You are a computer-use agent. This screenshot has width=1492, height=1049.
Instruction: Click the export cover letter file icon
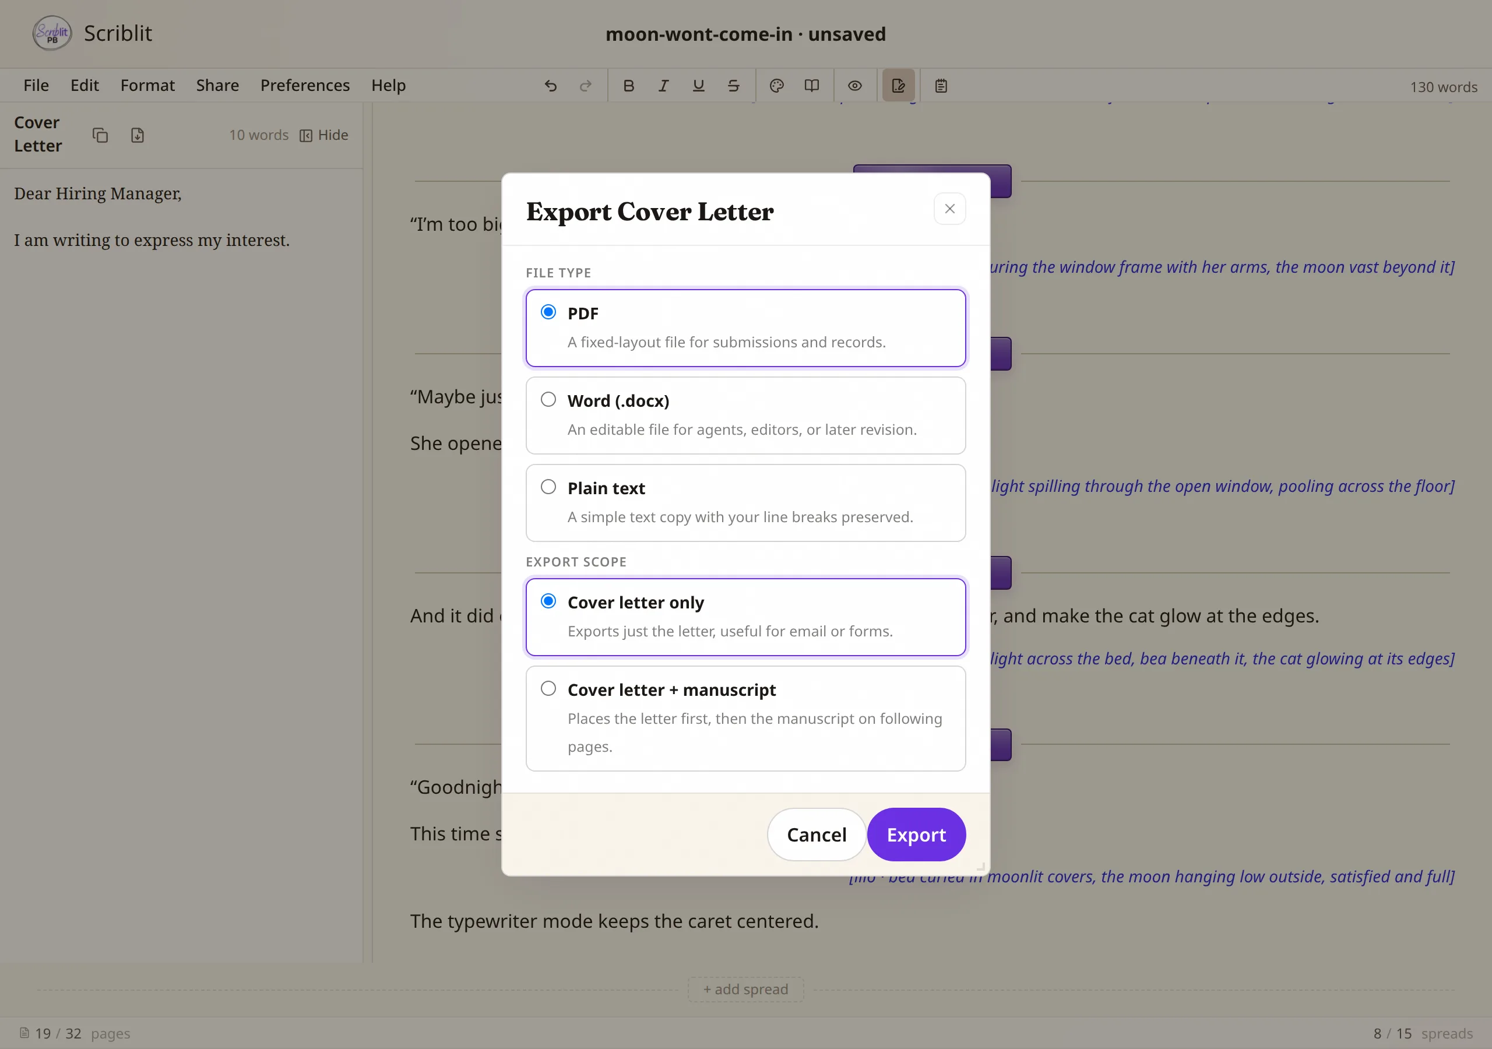click(x=137, y=135)
